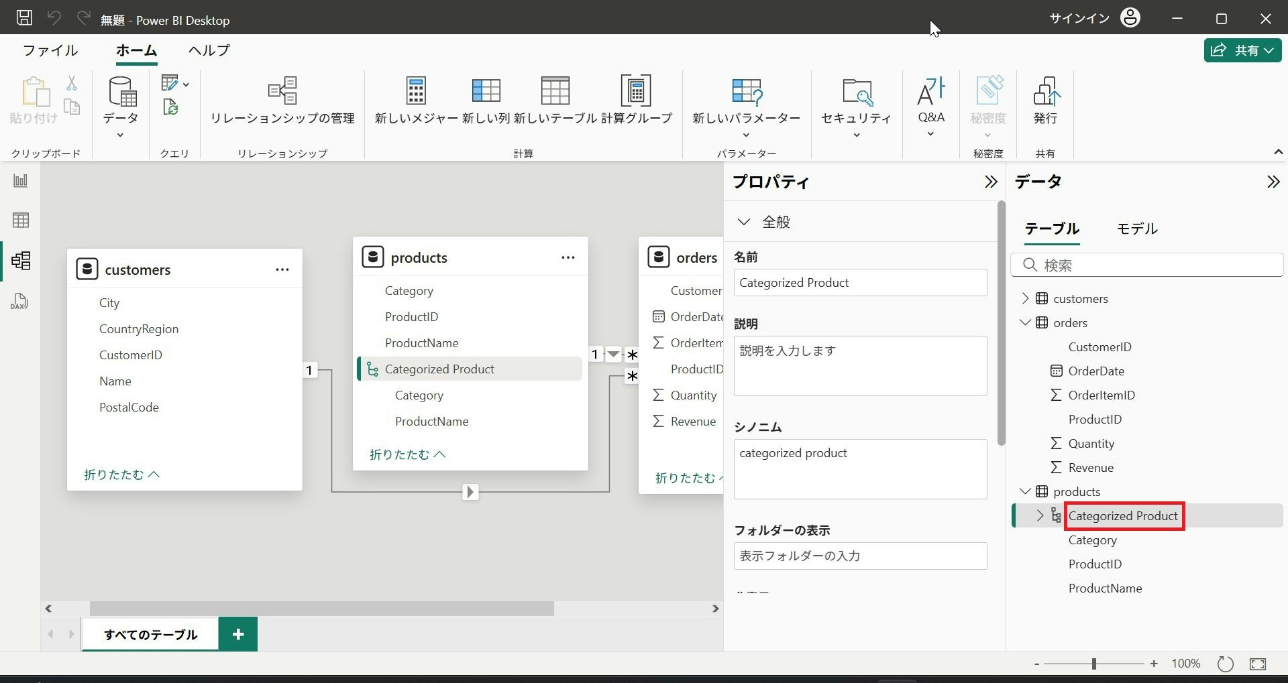Image resolution: width=1288 pixels, height=683 pixels.
Task: Select PostalCode field in customers card
Action: pos(129,407)
